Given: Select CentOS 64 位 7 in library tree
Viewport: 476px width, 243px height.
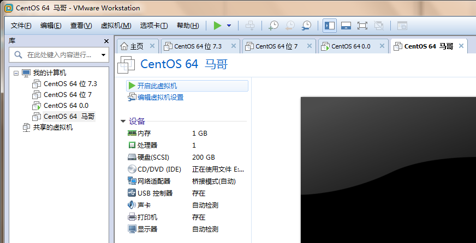Looking at the screenshot, I should [68, 95].
